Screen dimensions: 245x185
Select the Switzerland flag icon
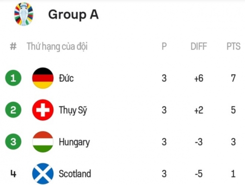coord(43,110)
